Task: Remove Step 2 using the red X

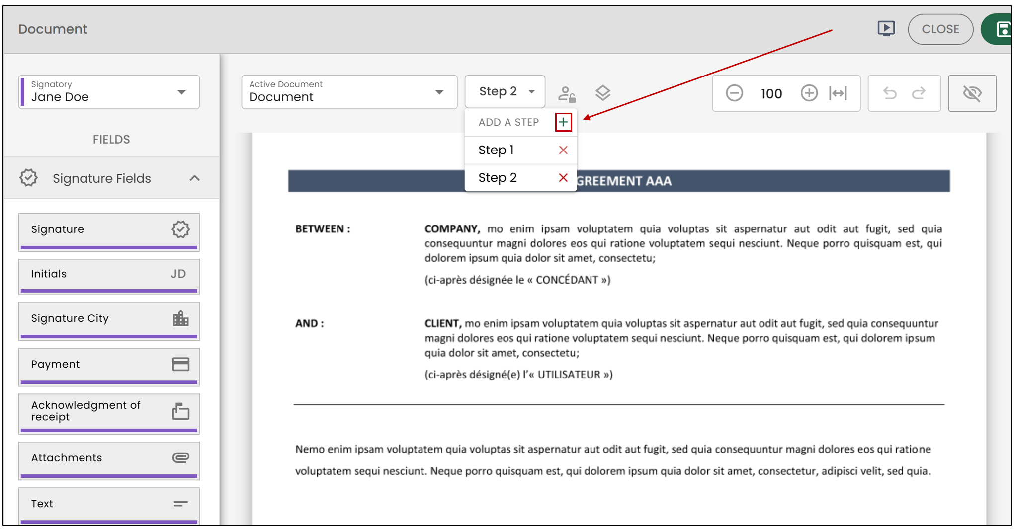Action: point(563,178)
